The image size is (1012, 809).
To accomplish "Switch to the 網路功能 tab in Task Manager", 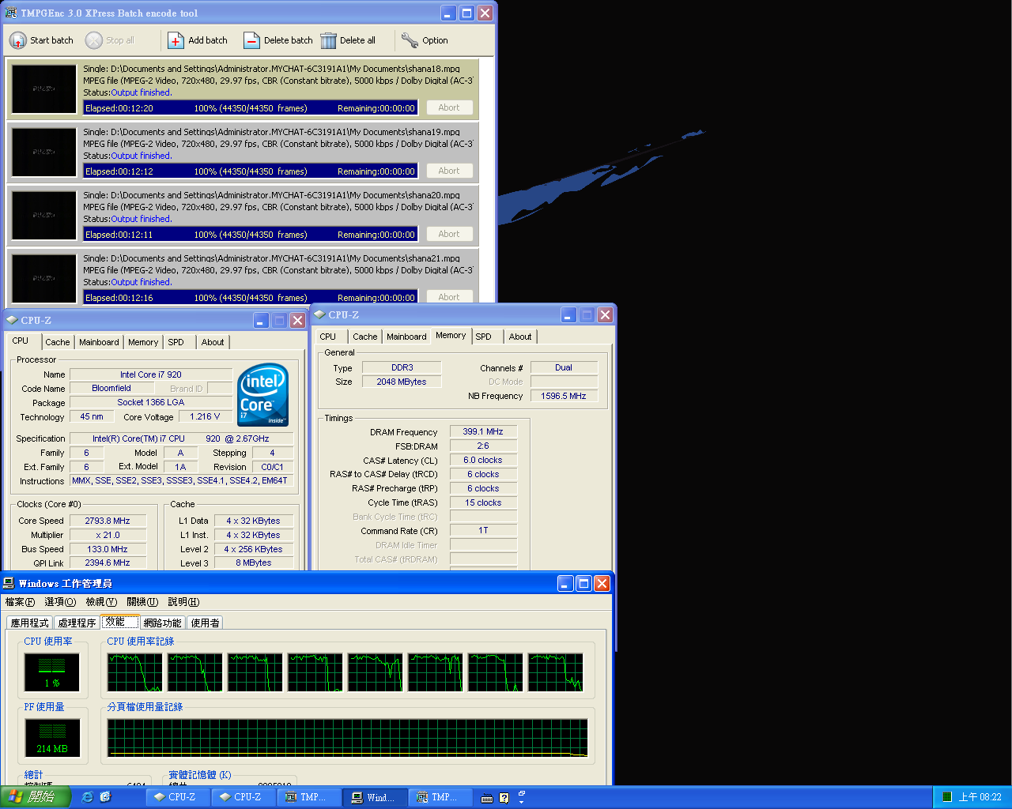I will click(x=162, y=623).
